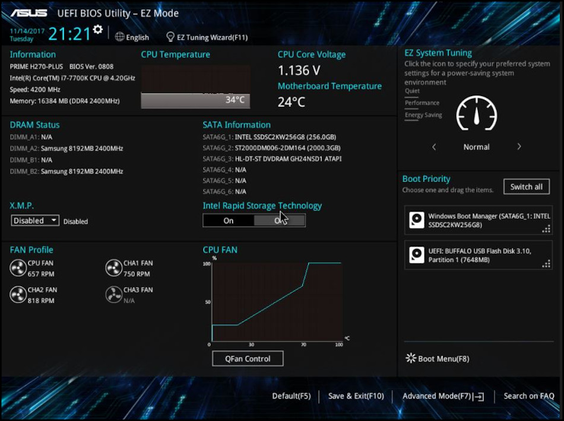Click the Intel Core i7-7700K CPU line
The image size is (564, 421).
[x=72, y=78]
